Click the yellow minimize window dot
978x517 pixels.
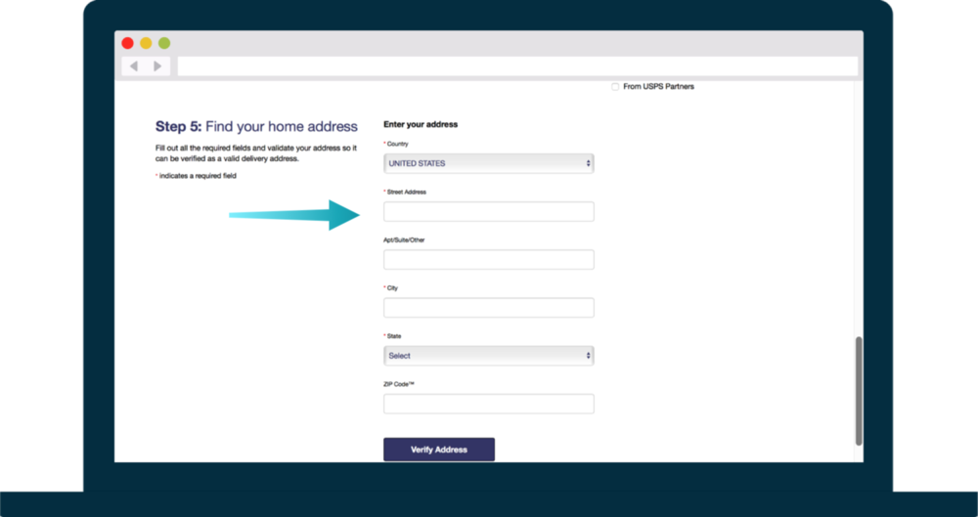pos(146,43)
